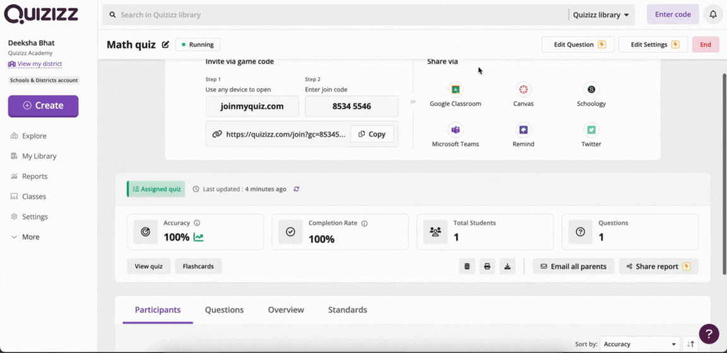The height and width of the screenshot is (353, 727).
Task: Click the Quizizz logo
Action: (41, 14)
